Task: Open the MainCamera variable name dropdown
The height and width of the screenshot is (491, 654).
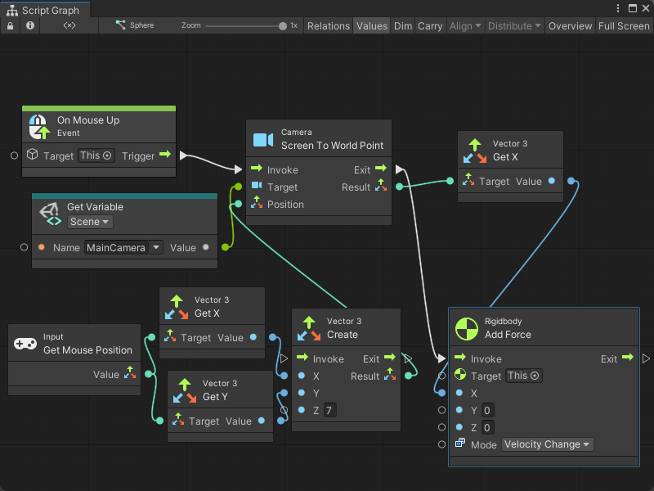Action: (x=123, y=247)
